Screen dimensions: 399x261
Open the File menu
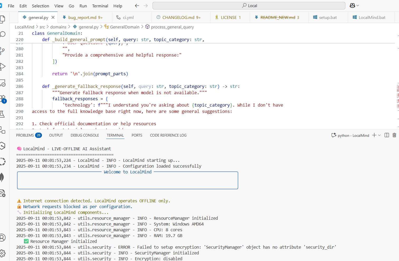[x=11, y=6]
